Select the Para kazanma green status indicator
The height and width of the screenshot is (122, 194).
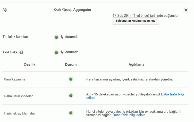click(71, 79)
